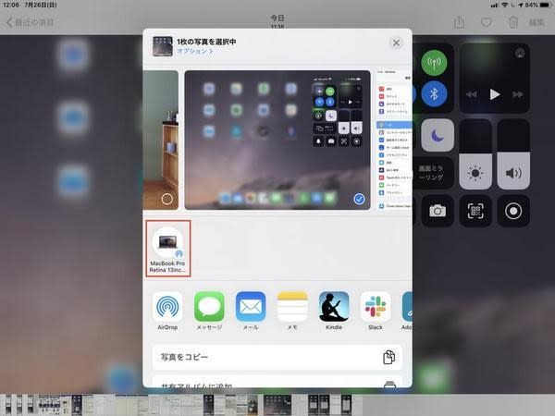Share via メッセージ (Messages) app

click(209, 306)
